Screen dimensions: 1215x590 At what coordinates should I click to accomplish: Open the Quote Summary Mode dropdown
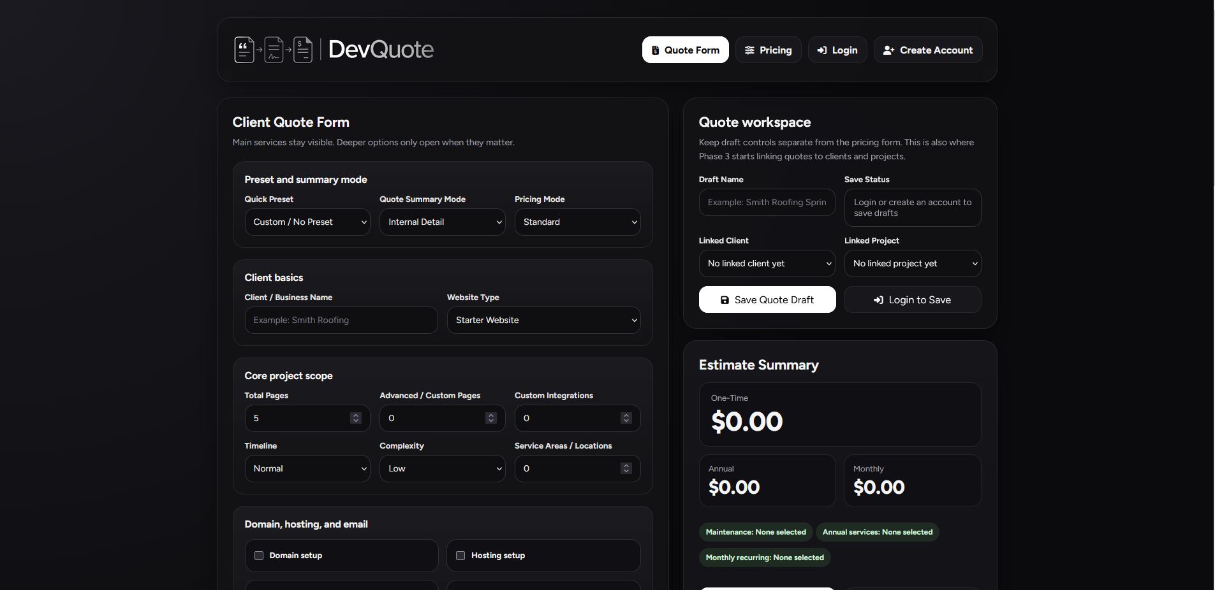point(442,222)
